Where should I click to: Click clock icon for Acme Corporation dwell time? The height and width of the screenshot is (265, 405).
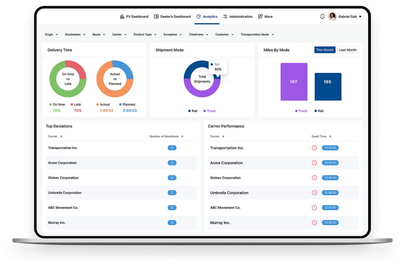[x=314, y=163]
